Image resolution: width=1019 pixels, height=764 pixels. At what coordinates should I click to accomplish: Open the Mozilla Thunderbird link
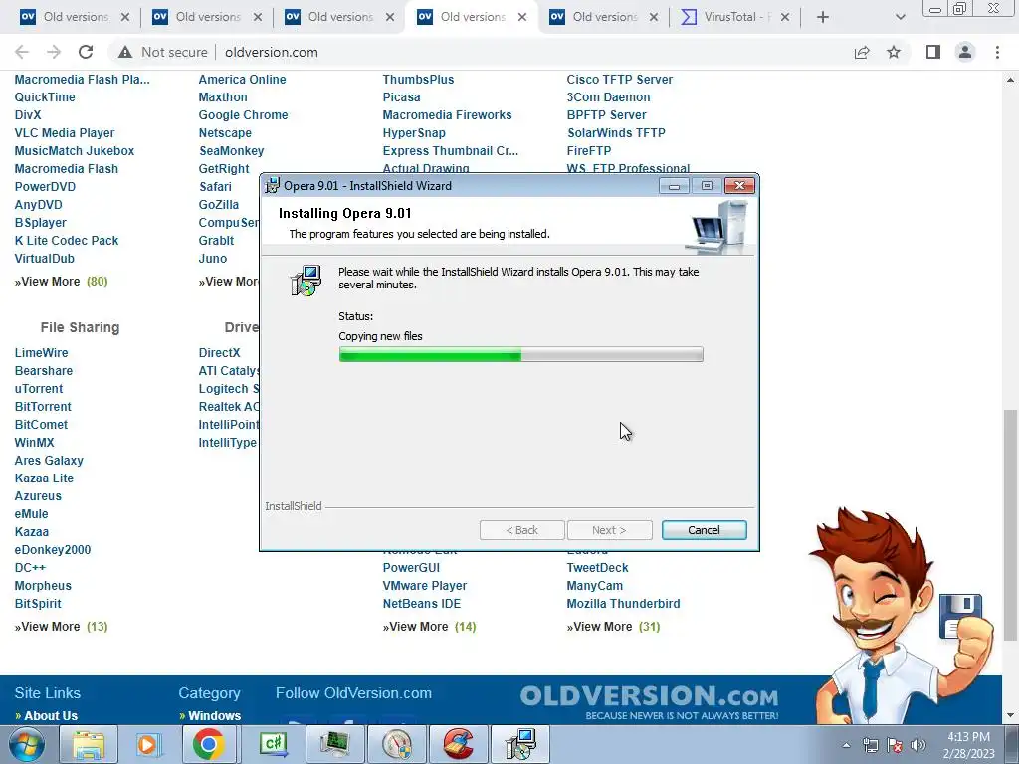point(623,604)
